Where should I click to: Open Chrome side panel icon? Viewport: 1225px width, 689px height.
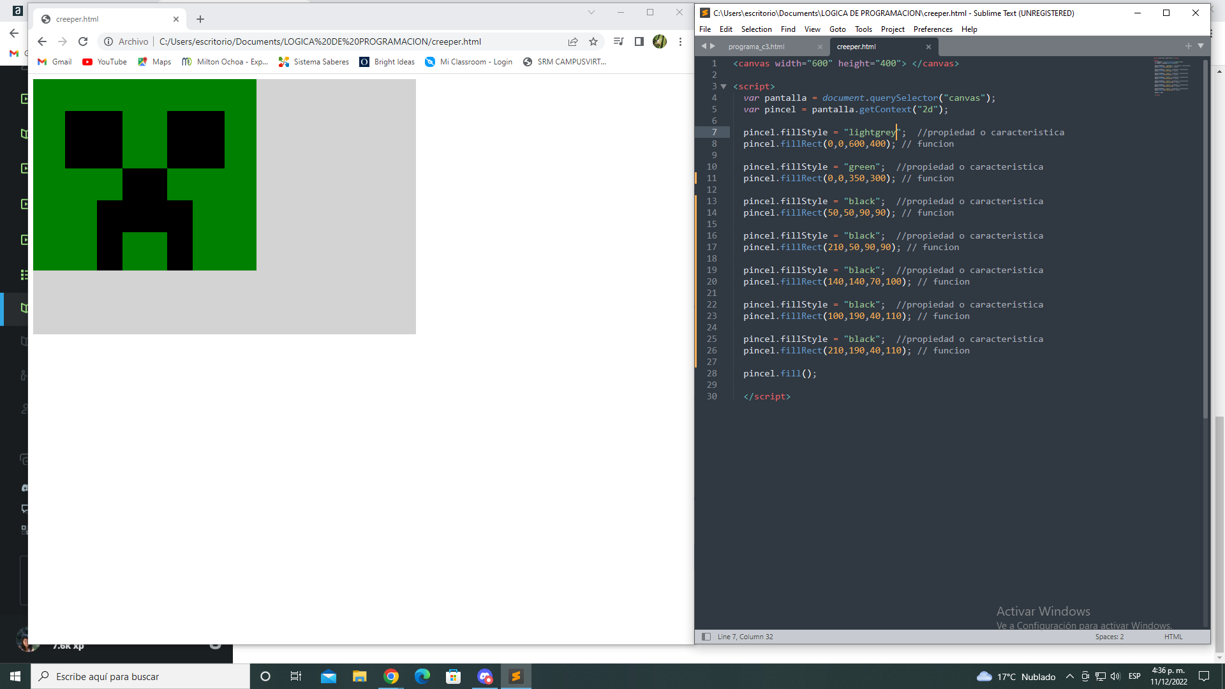[x=639, y=41]
